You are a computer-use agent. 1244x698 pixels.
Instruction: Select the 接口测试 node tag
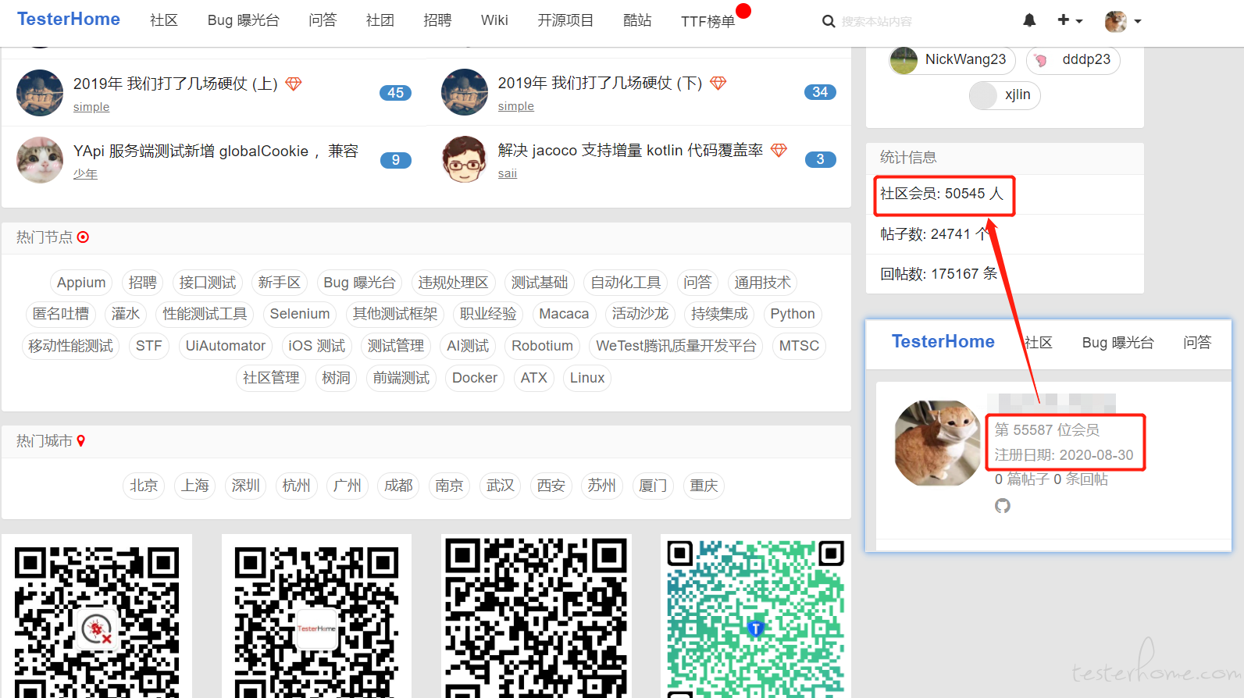(x=208, y=283)
